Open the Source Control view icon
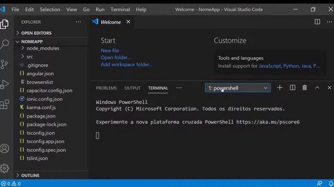 point(4,64)
